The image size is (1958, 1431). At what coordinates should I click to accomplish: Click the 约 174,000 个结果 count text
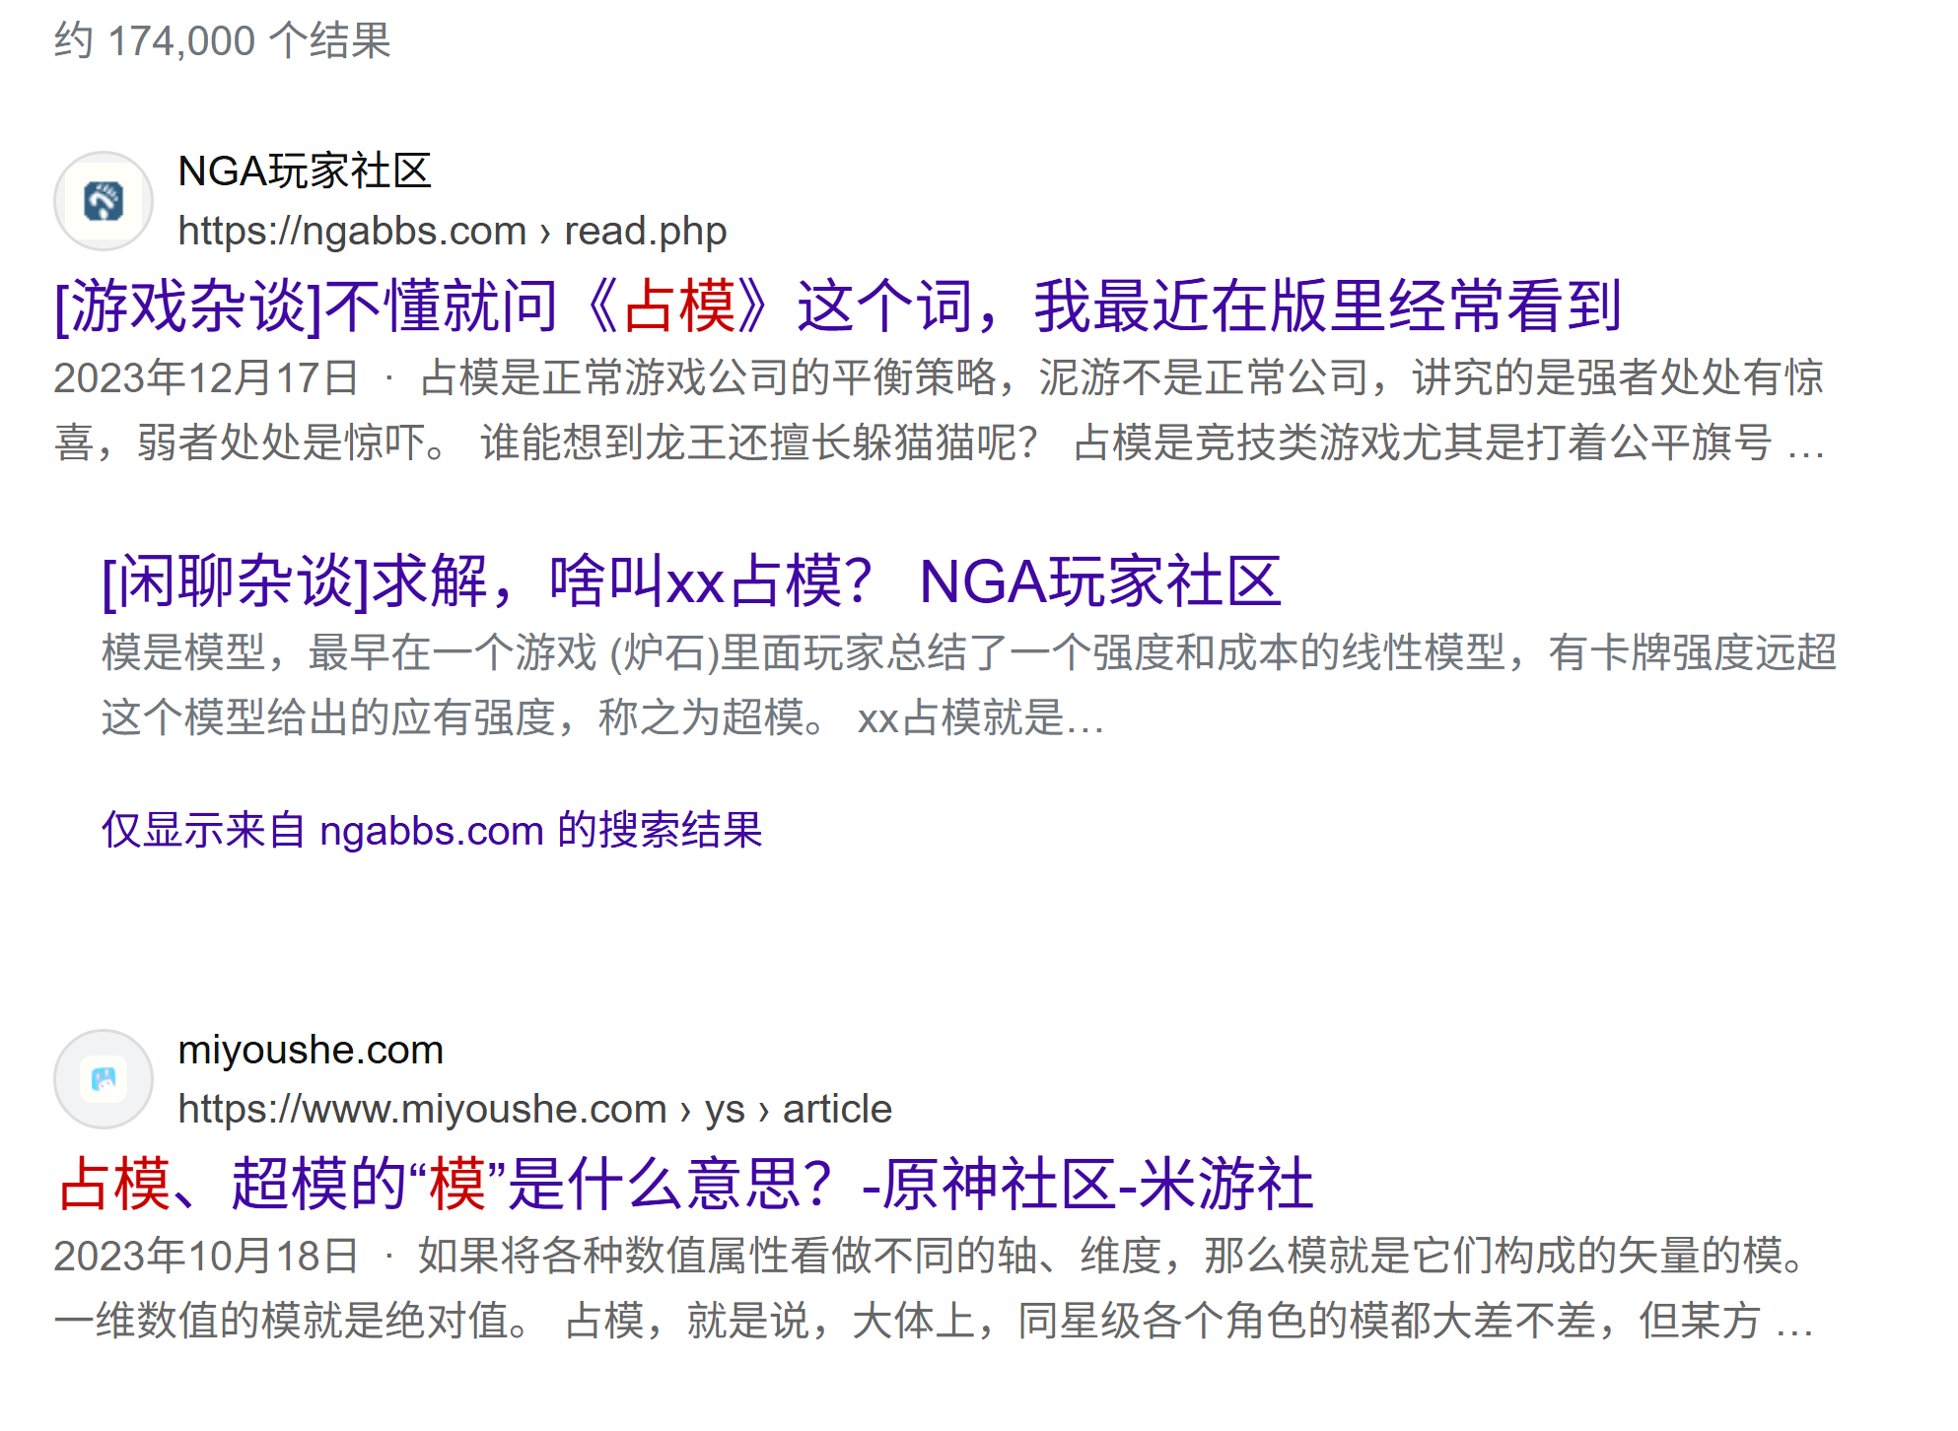tap(223, 41)
